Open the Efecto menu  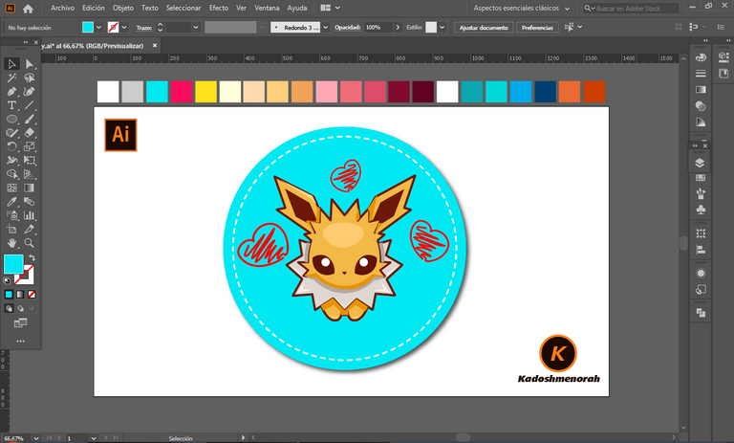(x=219, y=8)
